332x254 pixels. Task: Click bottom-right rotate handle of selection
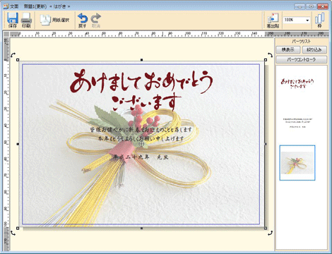click(x=271, y=233)
